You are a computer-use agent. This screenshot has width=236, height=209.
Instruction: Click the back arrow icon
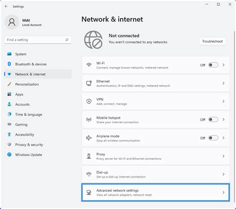[6, 6]
